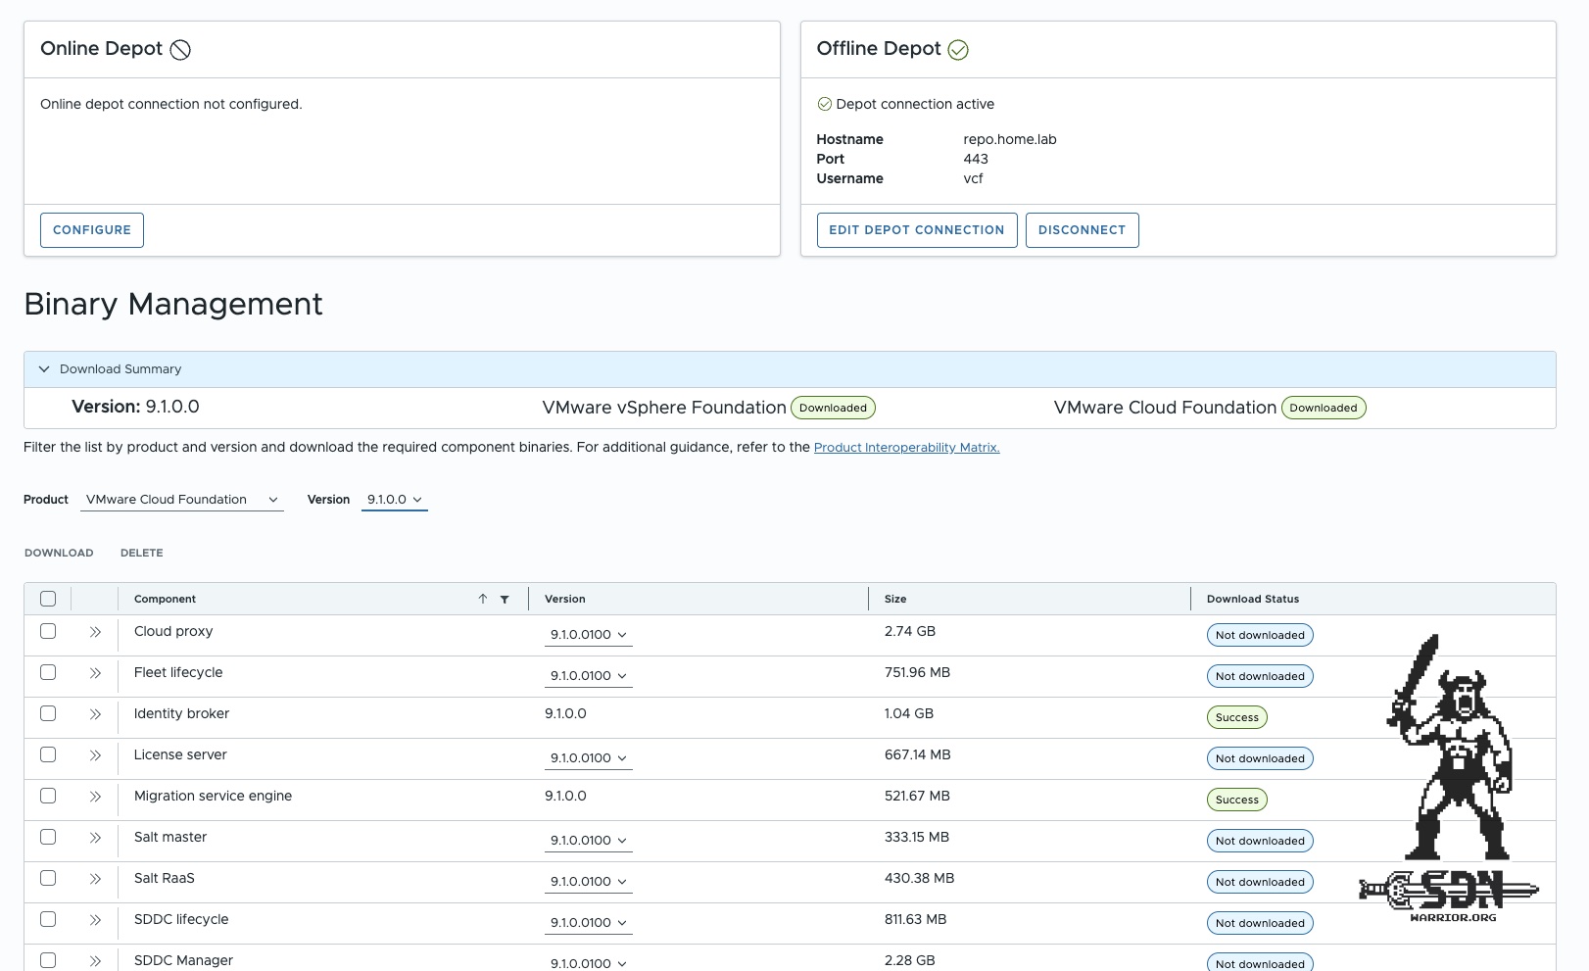Expand details for the Identity broker row
1589x971 pixels.
click(x=95, y=714)
